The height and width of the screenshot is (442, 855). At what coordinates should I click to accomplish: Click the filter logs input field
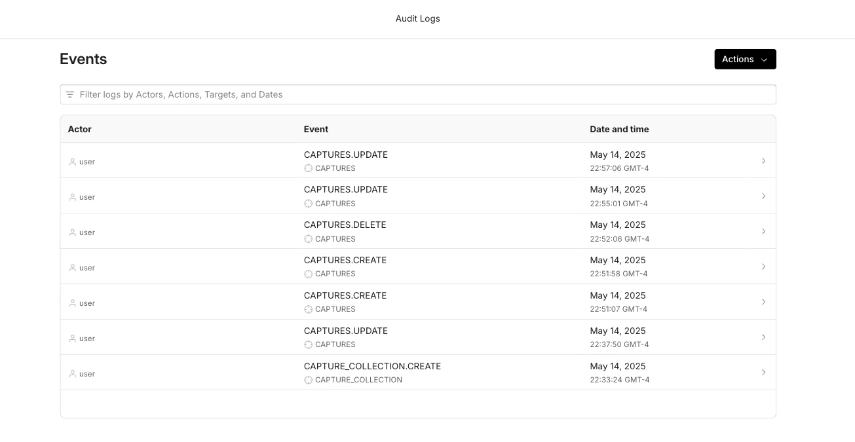point(418,94)
